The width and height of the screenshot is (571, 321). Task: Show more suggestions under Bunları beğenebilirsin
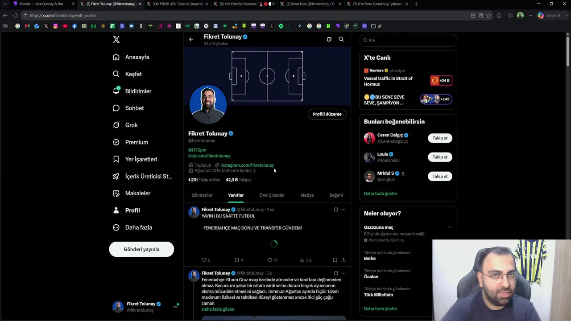coord(381,193)
